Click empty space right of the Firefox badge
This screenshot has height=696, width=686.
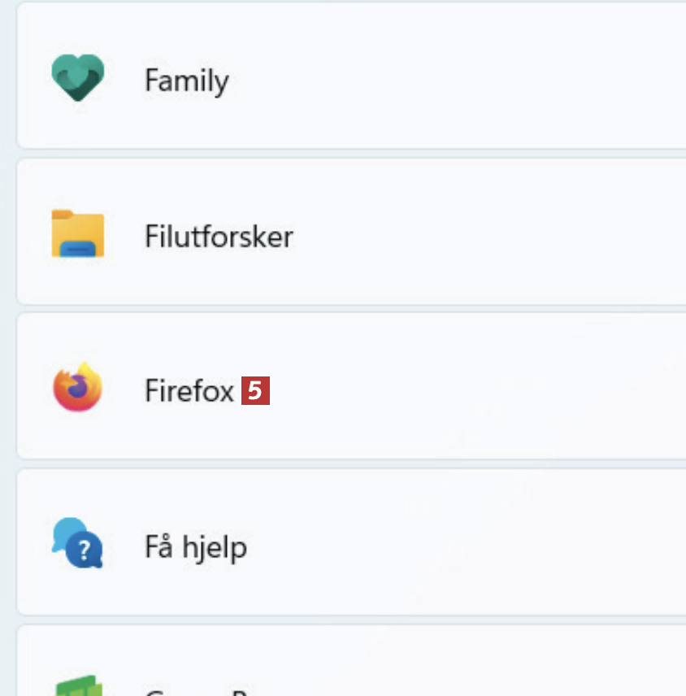pos(488,391)
